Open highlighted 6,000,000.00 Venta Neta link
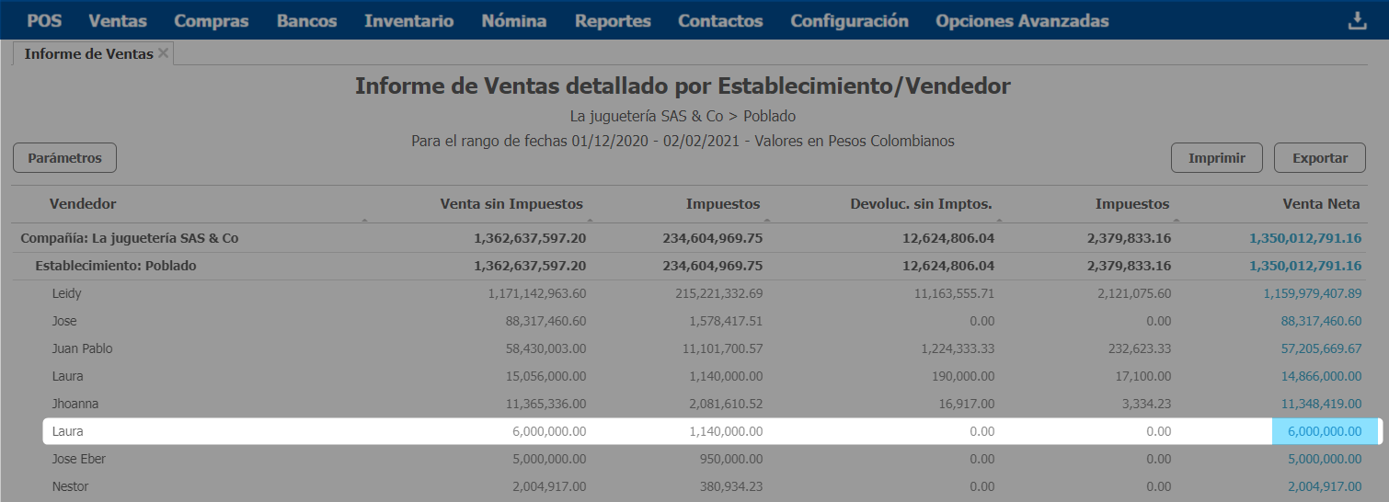Image resolution: width=1389 pixels, height=502 pixels. click(x=1324, y=431)
